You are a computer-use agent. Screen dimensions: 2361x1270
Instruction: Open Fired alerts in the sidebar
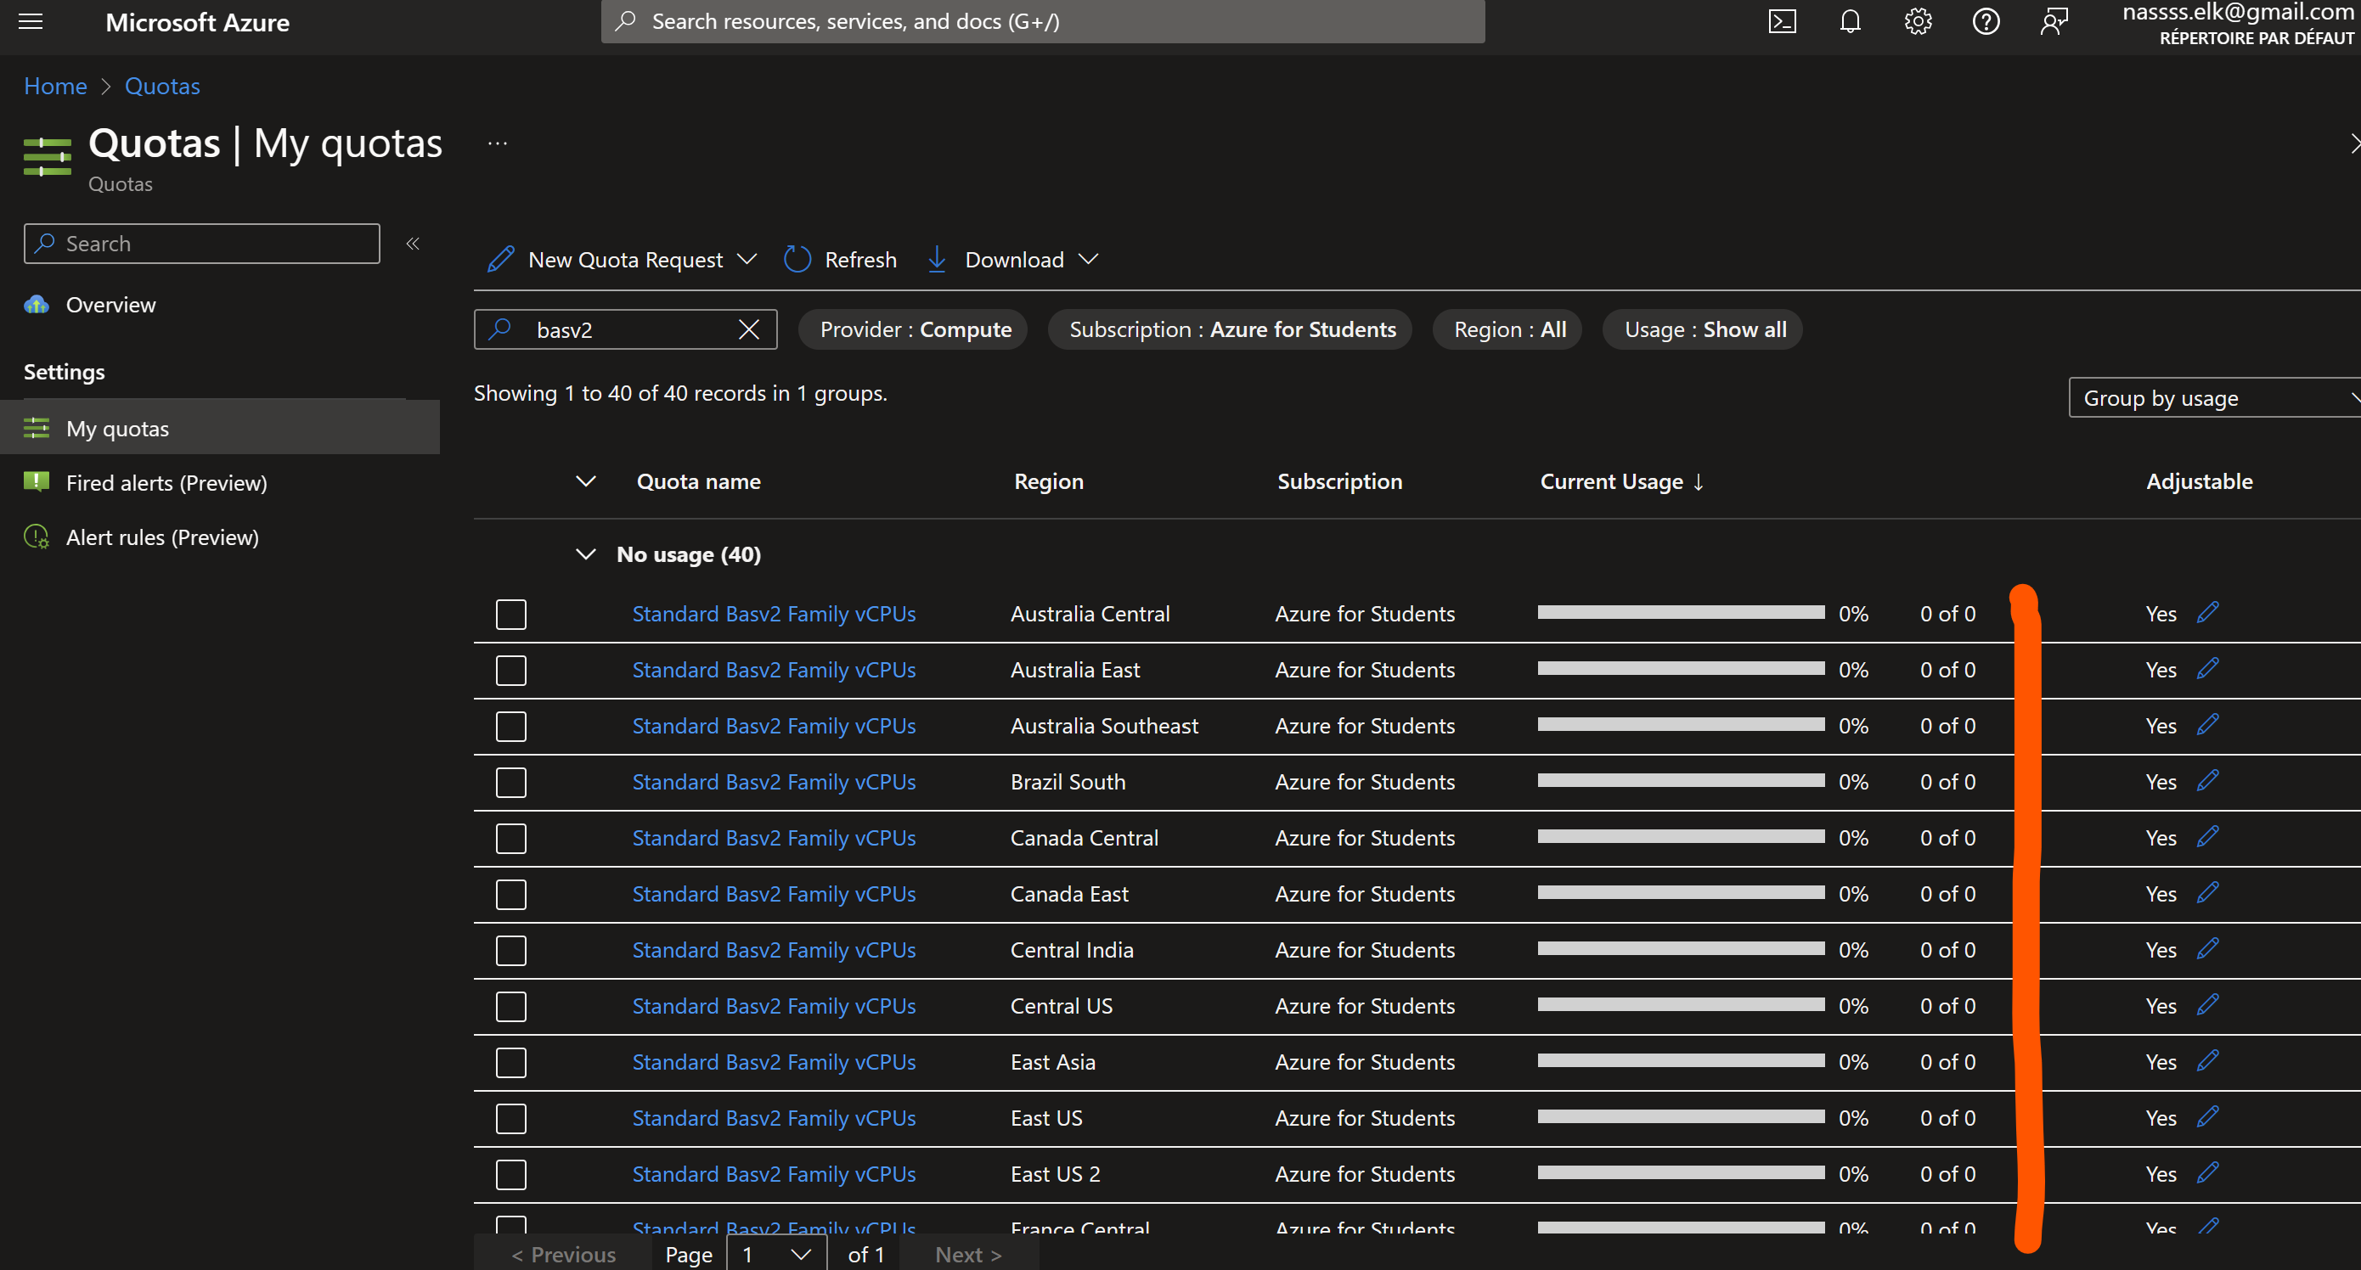pos(166,482)
